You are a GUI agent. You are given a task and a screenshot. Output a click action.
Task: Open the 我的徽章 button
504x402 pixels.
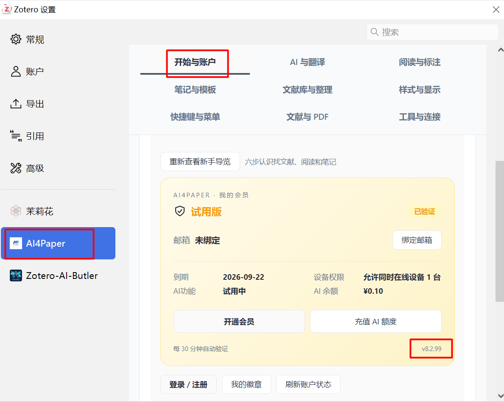[246, 384]
